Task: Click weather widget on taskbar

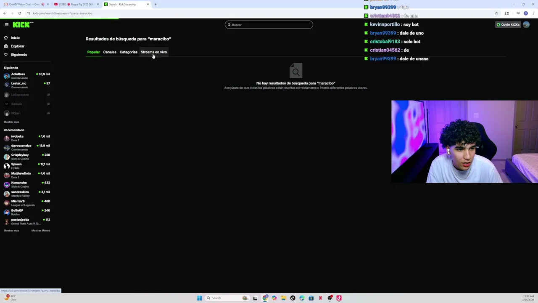Action: point(10,298)
